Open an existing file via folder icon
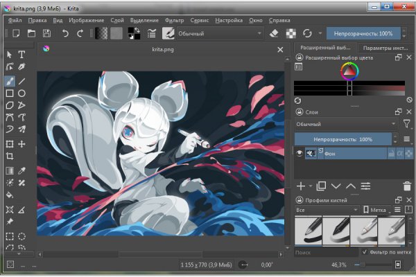 point(31,33)
